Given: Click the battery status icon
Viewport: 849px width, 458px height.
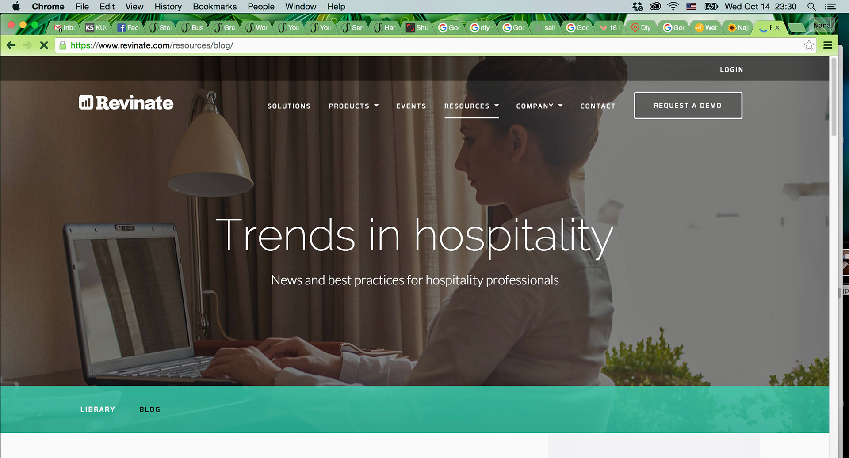Looking at the screenshot, I should click(x=711, y=7).
